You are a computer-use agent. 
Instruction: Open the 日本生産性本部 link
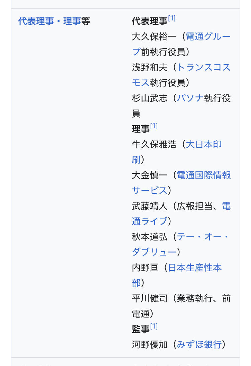(194, 268)
